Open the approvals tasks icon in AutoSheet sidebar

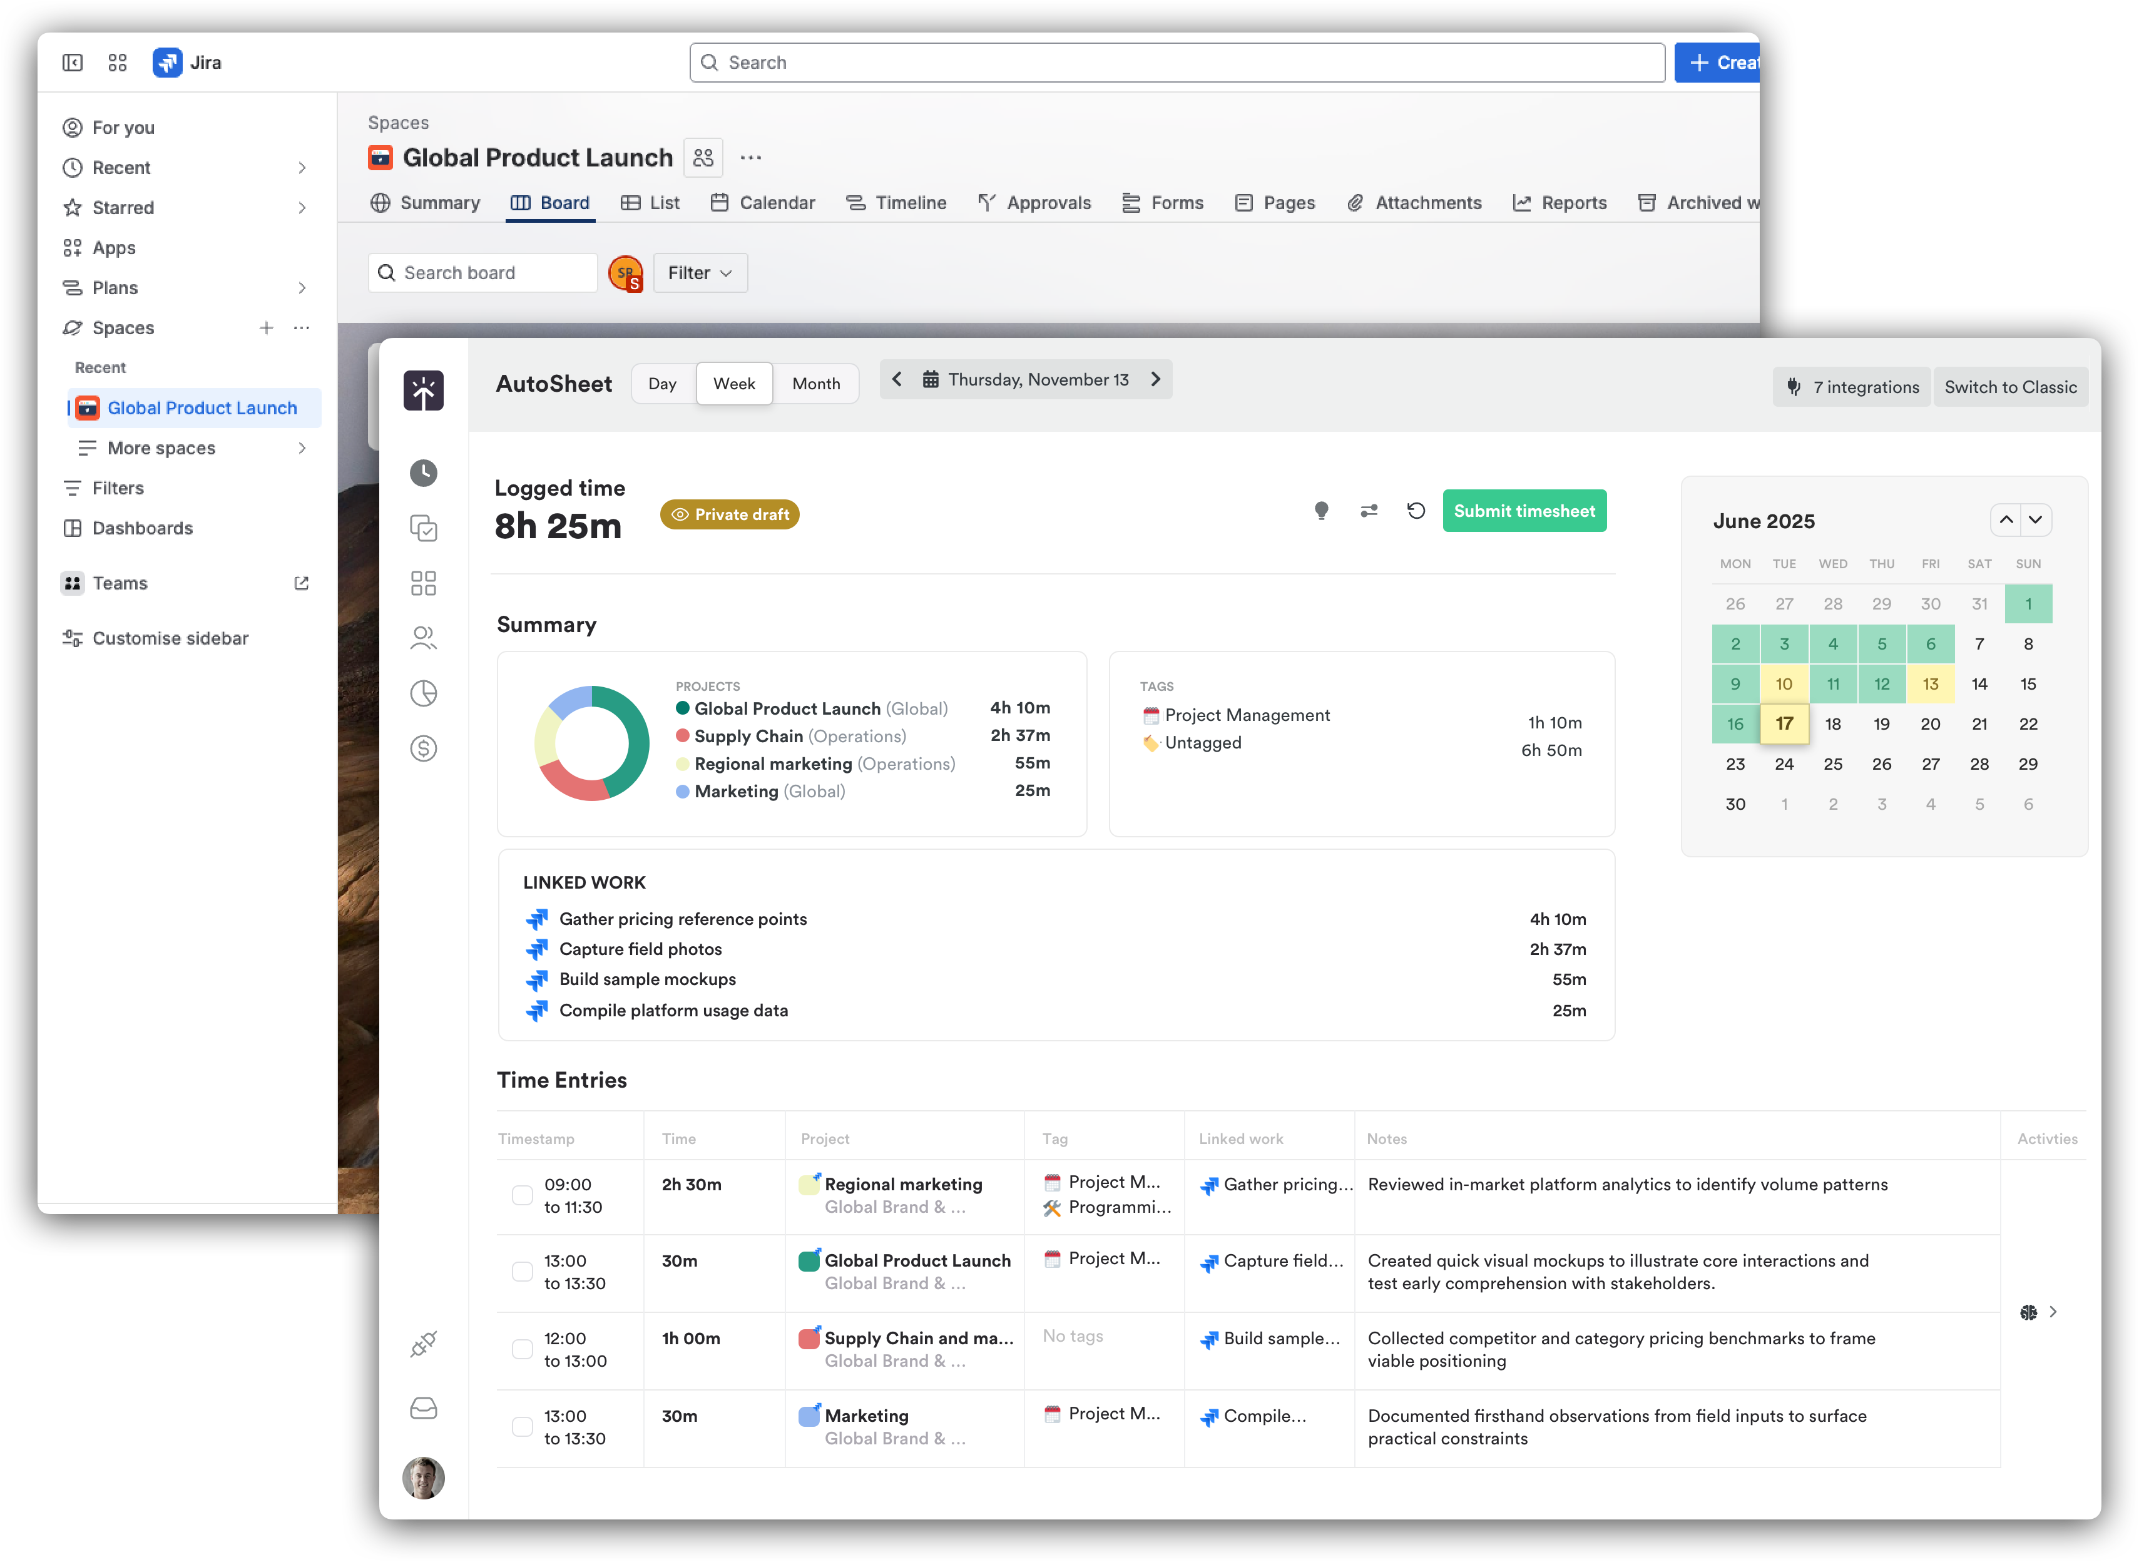pos(424,529)
